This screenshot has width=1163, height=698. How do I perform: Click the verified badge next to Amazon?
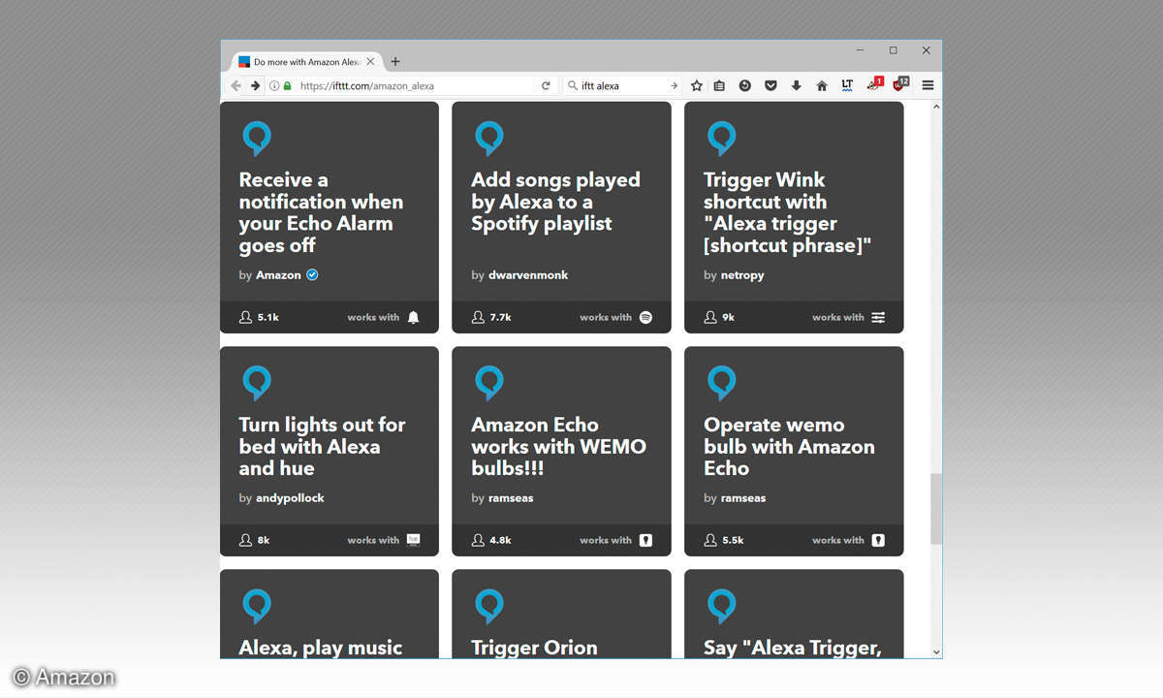click(312, 275)
